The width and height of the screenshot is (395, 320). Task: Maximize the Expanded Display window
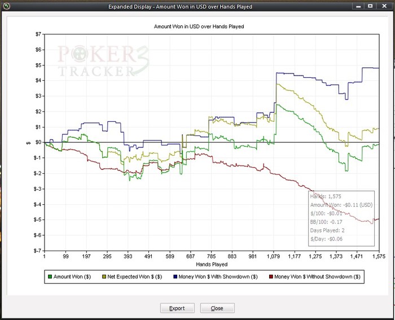point(370,6)
